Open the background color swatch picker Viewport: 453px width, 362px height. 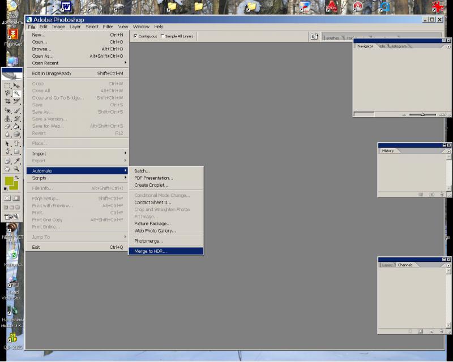click(x=15, y=187)
